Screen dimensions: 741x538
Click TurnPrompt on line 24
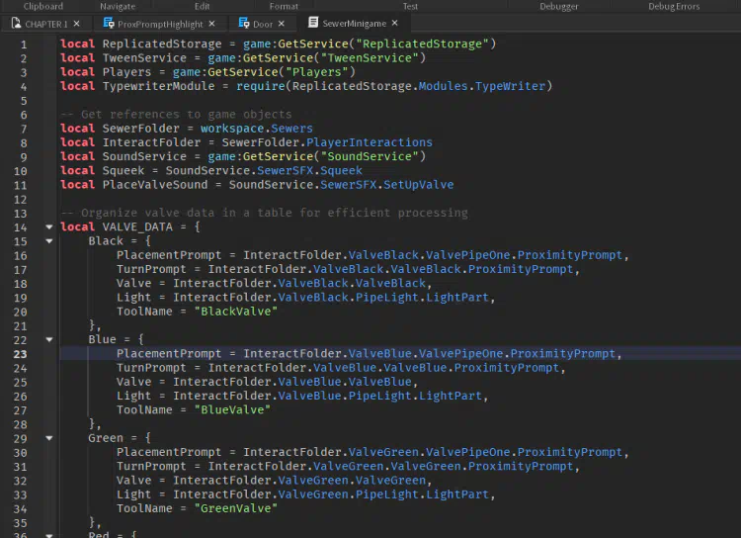coord(151,368)
